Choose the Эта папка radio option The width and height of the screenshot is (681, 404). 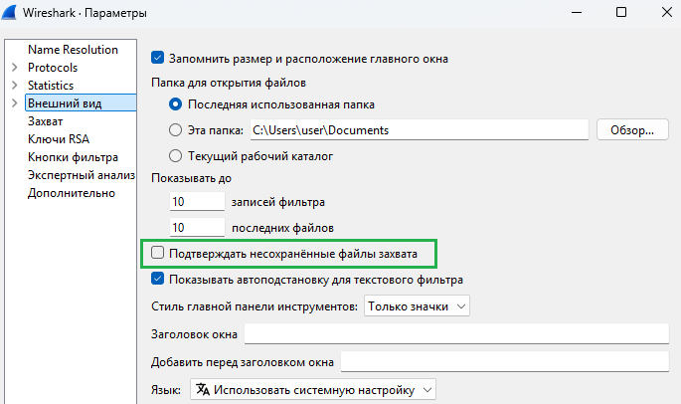[175, 129]
